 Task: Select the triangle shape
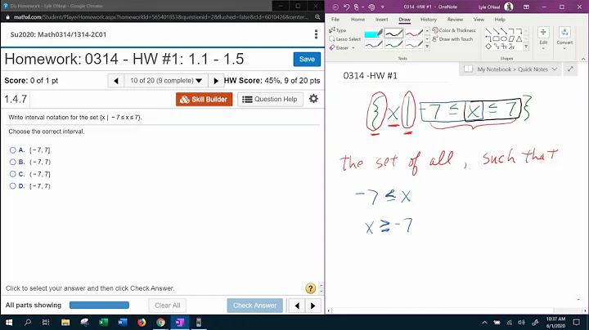[519, 38]
